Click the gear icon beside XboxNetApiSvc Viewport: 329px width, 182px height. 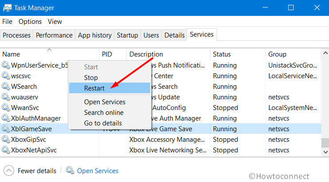click(6, 150)
